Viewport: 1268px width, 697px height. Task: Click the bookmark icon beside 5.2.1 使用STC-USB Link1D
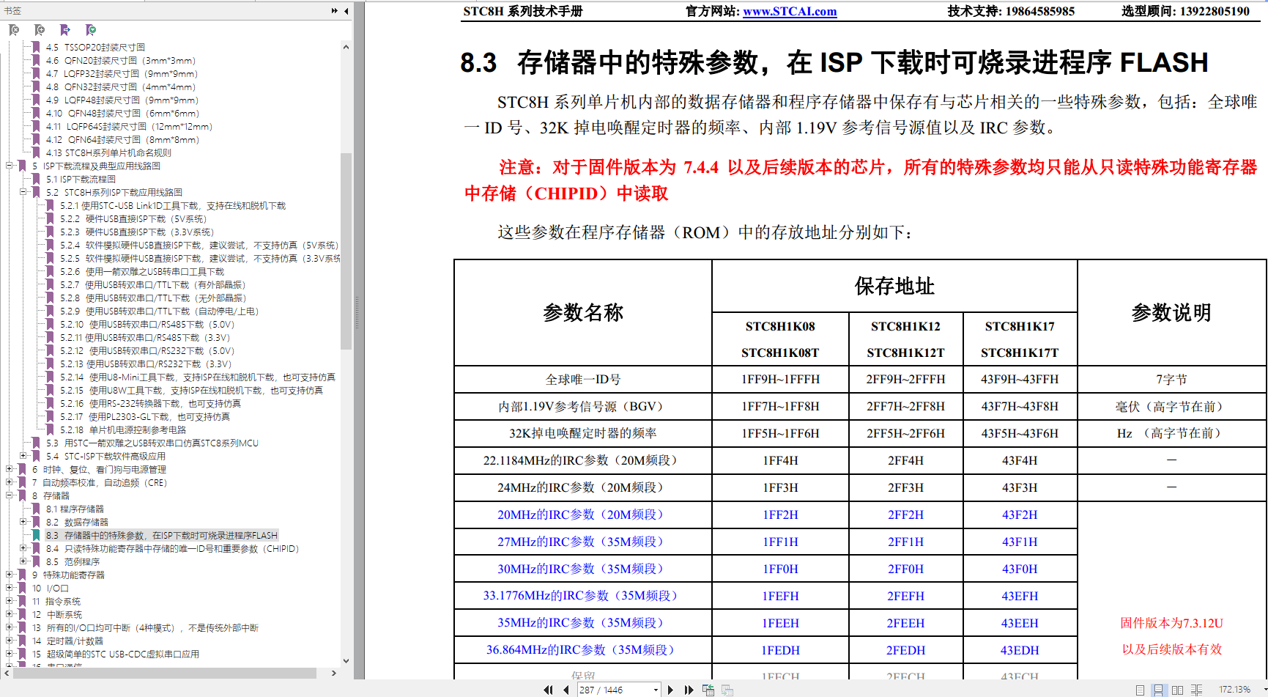pyautogui.click(x=50, y=205)
